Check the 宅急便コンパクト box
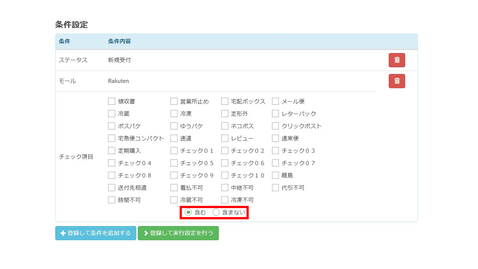Viewport: 478px width, 269px height. (112, 138)
